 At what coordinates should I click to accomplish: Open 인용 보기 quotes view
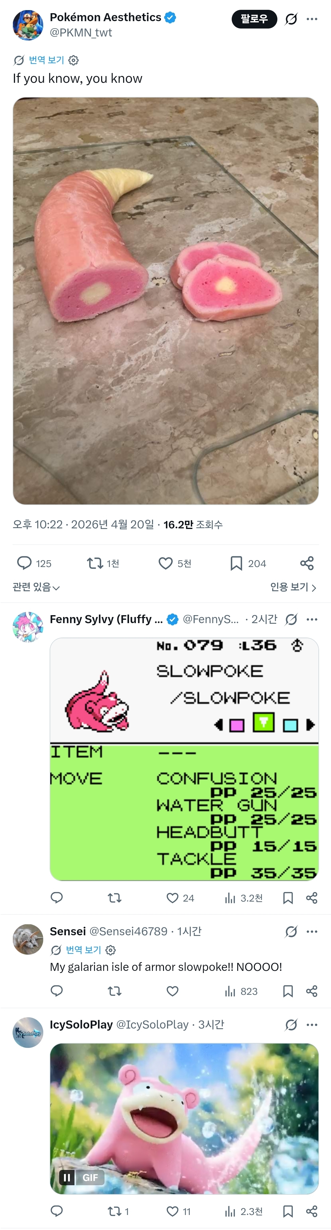(x=293, y=587)
